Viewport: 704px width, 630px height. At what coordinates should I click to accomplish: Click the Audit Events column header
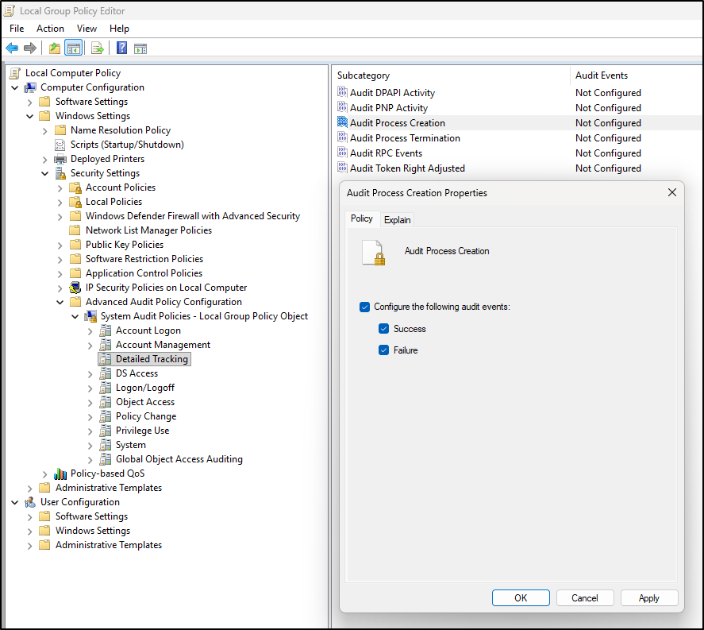coord(636,75)
